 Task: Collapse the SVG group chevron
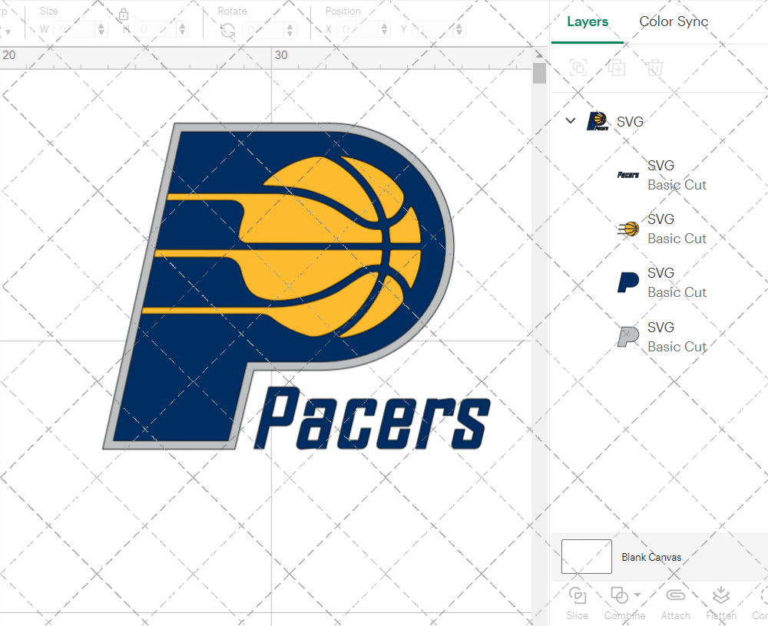[571, 120]
